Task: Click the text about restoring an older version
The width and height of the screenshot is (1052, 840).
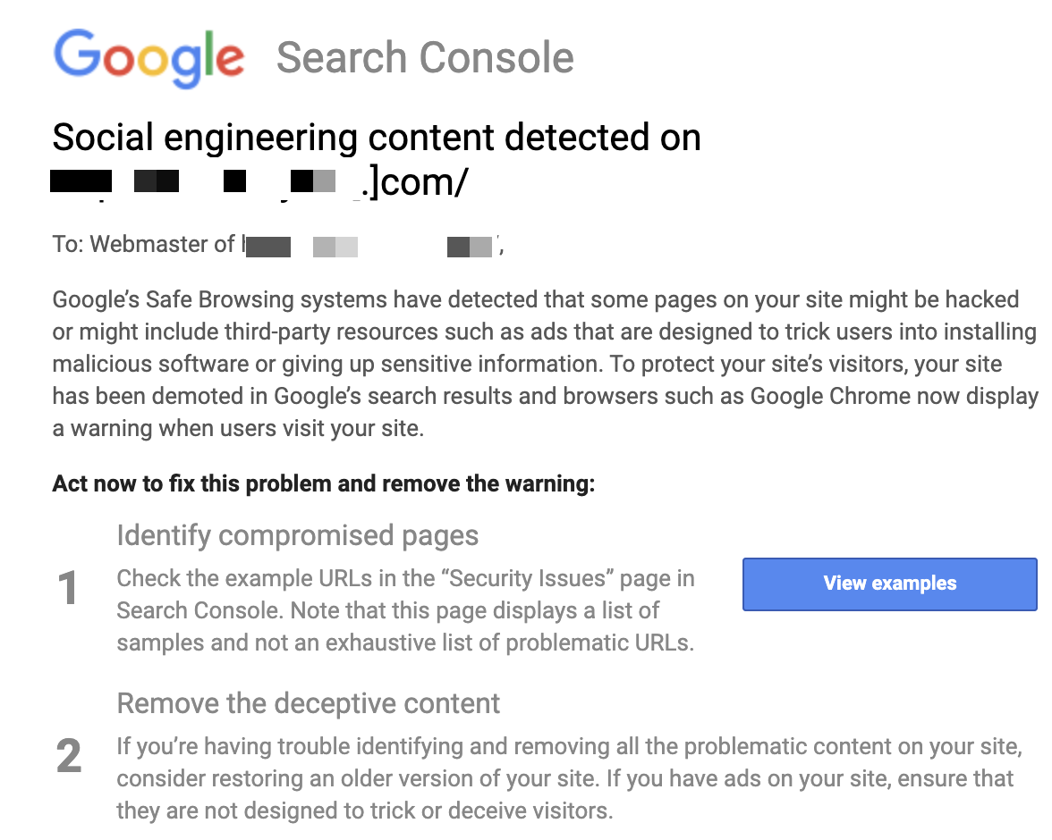Action: click(x=358, y=779)
